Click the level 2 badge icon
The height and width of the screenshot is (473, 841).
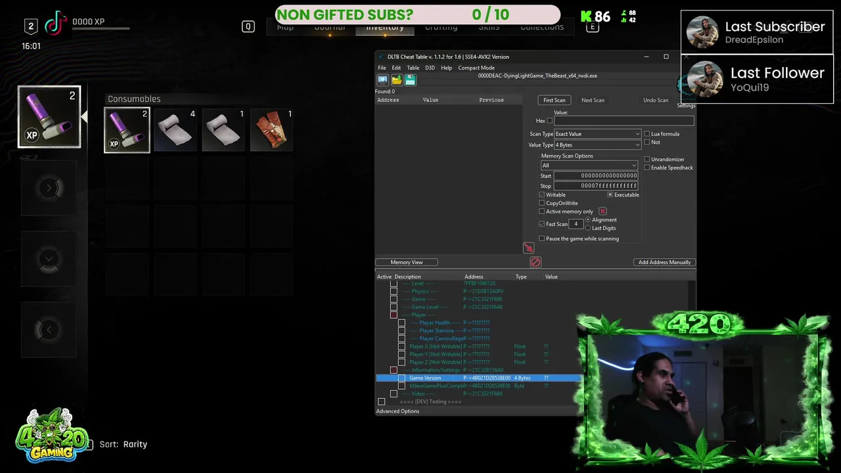[30, 26]
